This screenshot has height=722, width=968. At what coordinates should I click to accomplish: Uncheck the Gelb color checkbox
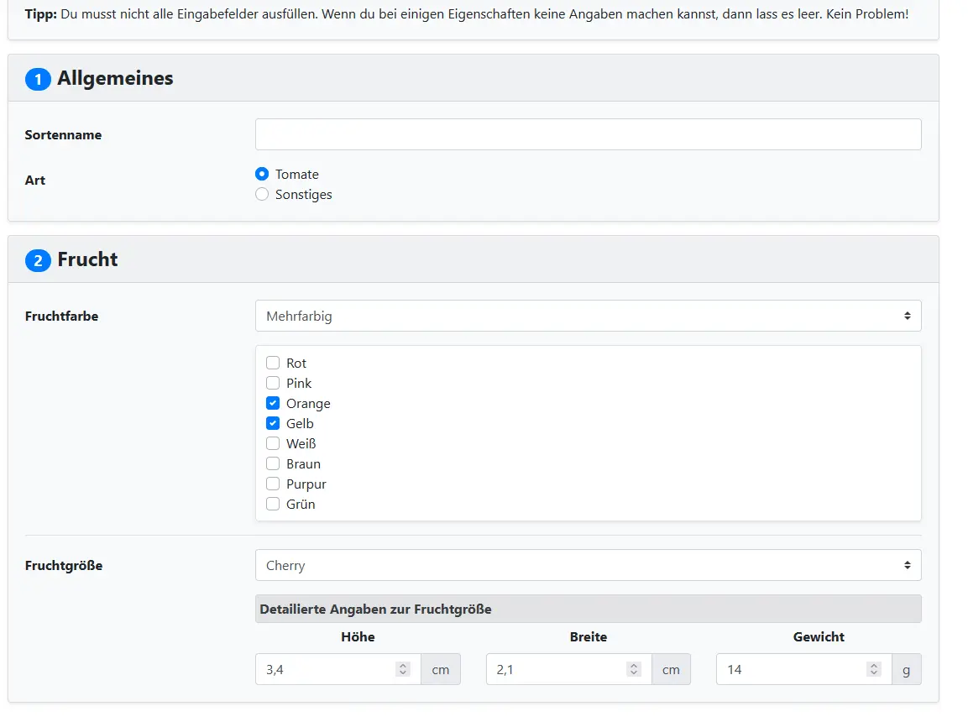point(273,424)
